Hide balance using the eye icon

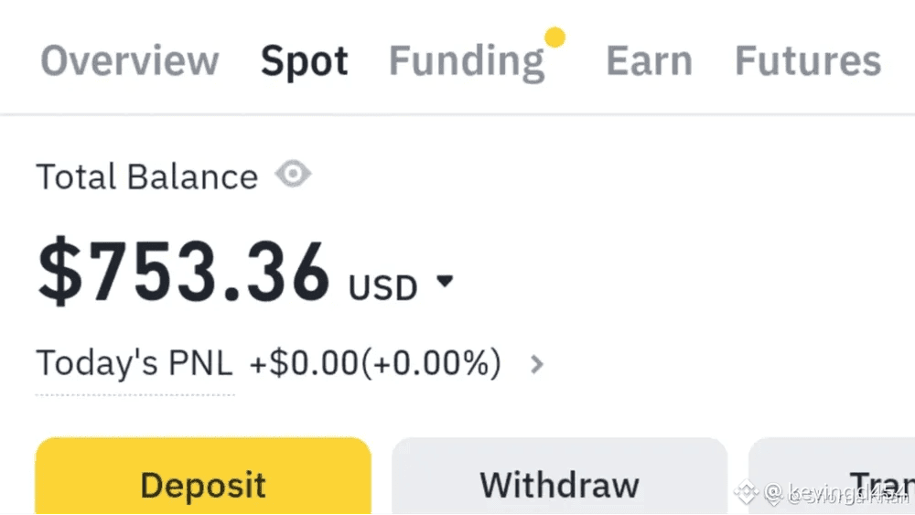pyautogui.click(x=293, y=174)
